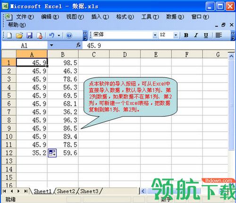Select column C header
The width and height of the screenshot is (236, 203).
tap(94, 54)
